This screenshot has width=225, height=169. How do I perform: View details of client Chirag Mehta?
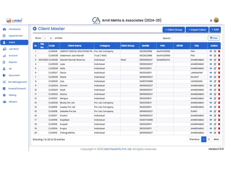[211, 132]
